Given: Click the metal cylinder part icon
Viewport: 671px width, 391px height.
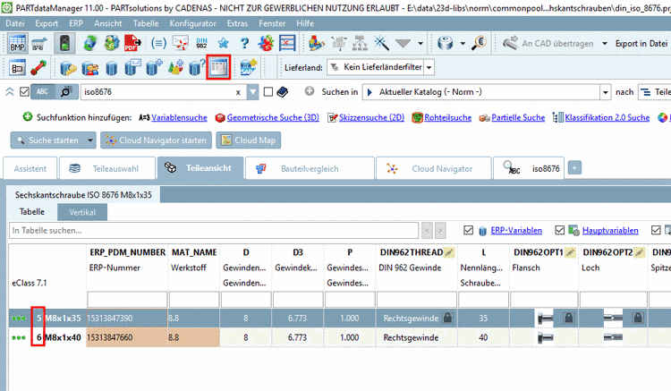Looking at the screenshot, I should (x=446, y=43).
